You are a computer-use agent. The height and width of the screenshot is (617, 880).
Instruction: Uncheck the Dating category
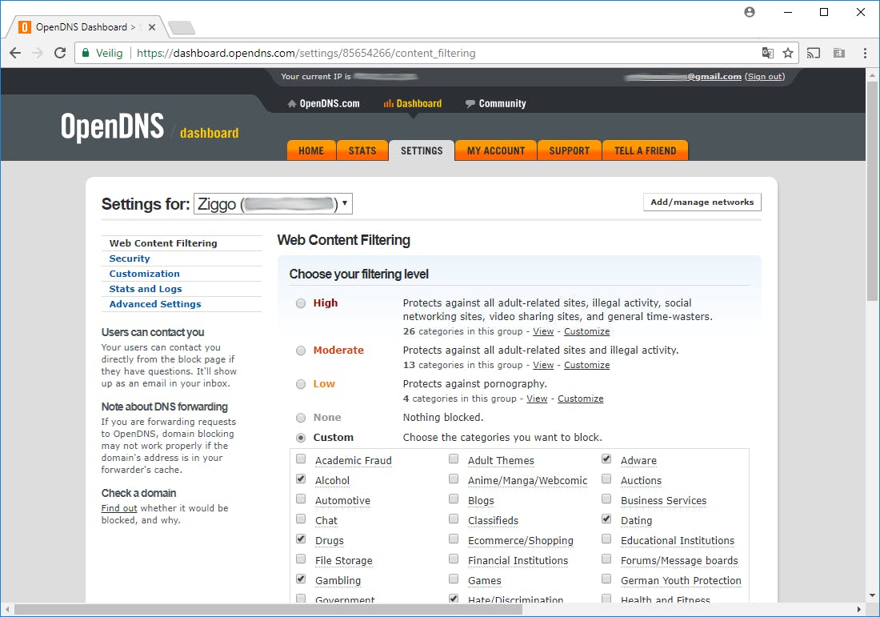click(606, 519)
